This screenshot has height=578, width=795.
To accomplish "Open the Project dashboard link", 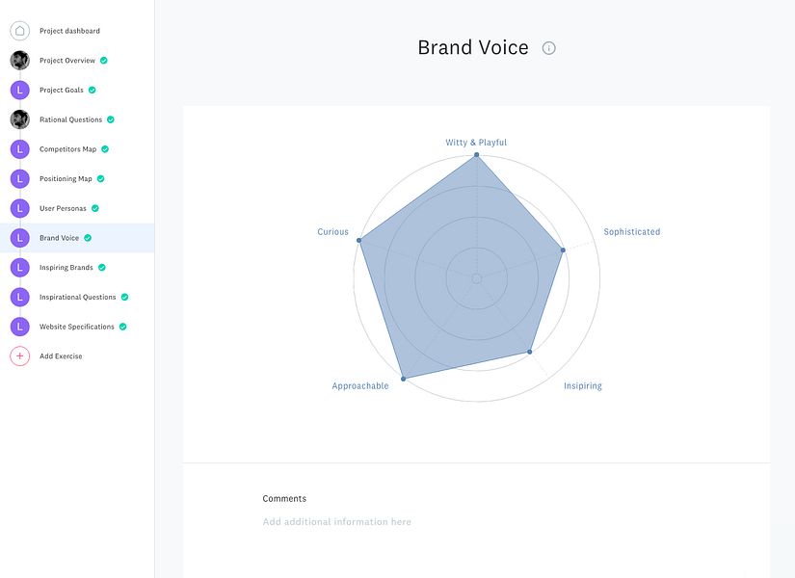I will click(x=69, y=31).
